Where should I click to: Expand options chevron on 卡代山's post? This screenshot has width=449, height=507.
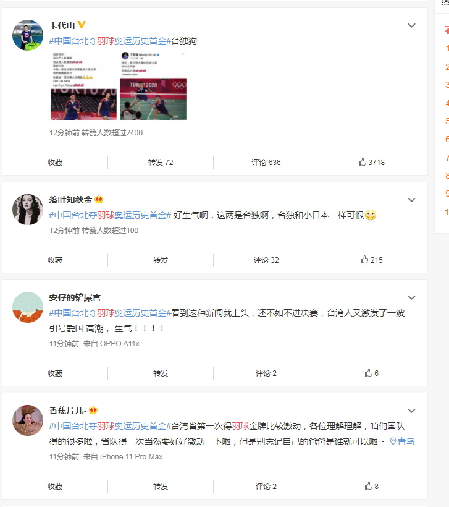[411, 25]
